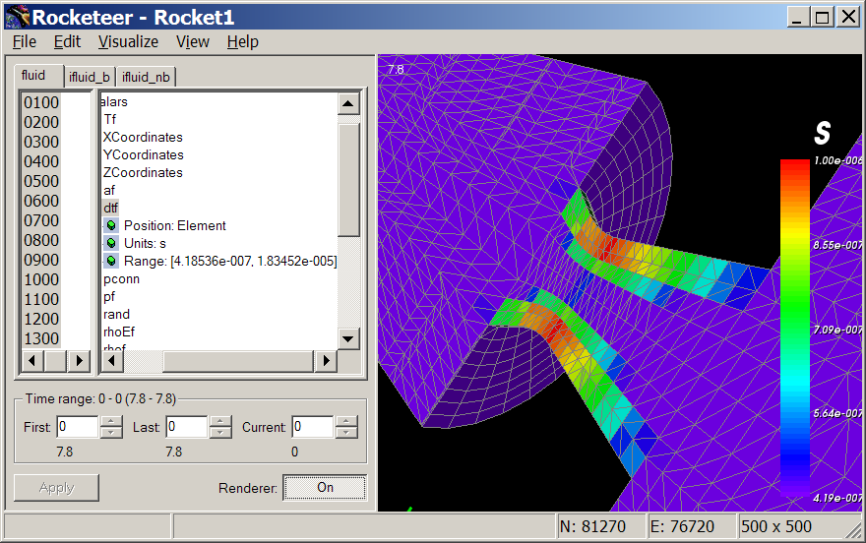Select block 1300 in the list
The image size is (866, 543).
[41, 338]
